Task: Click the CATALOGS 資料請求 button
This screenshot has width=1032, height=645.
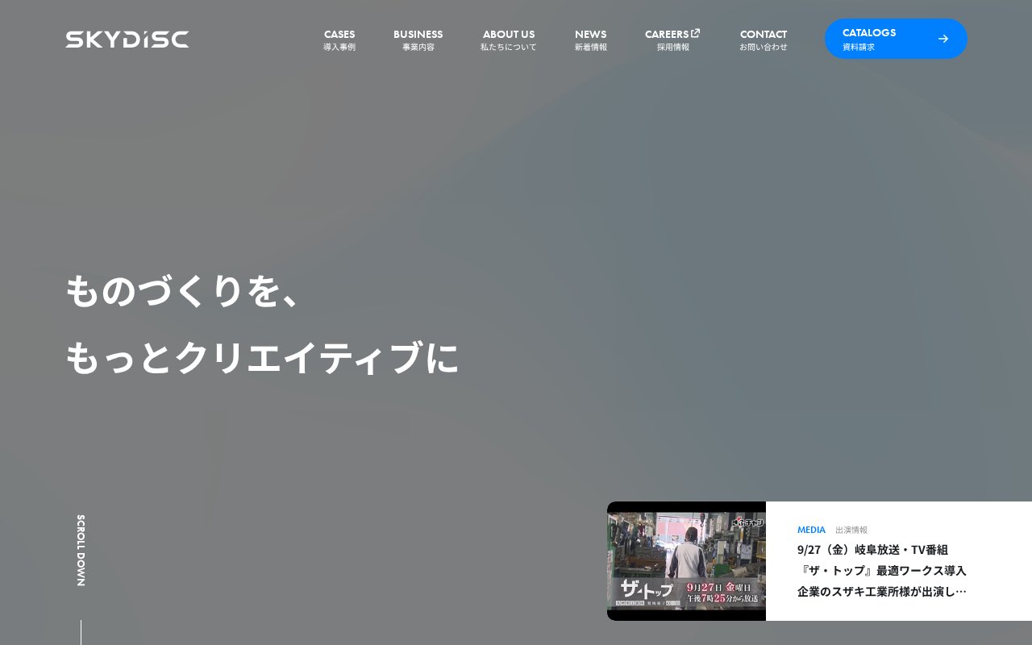Action: (896, 39)
